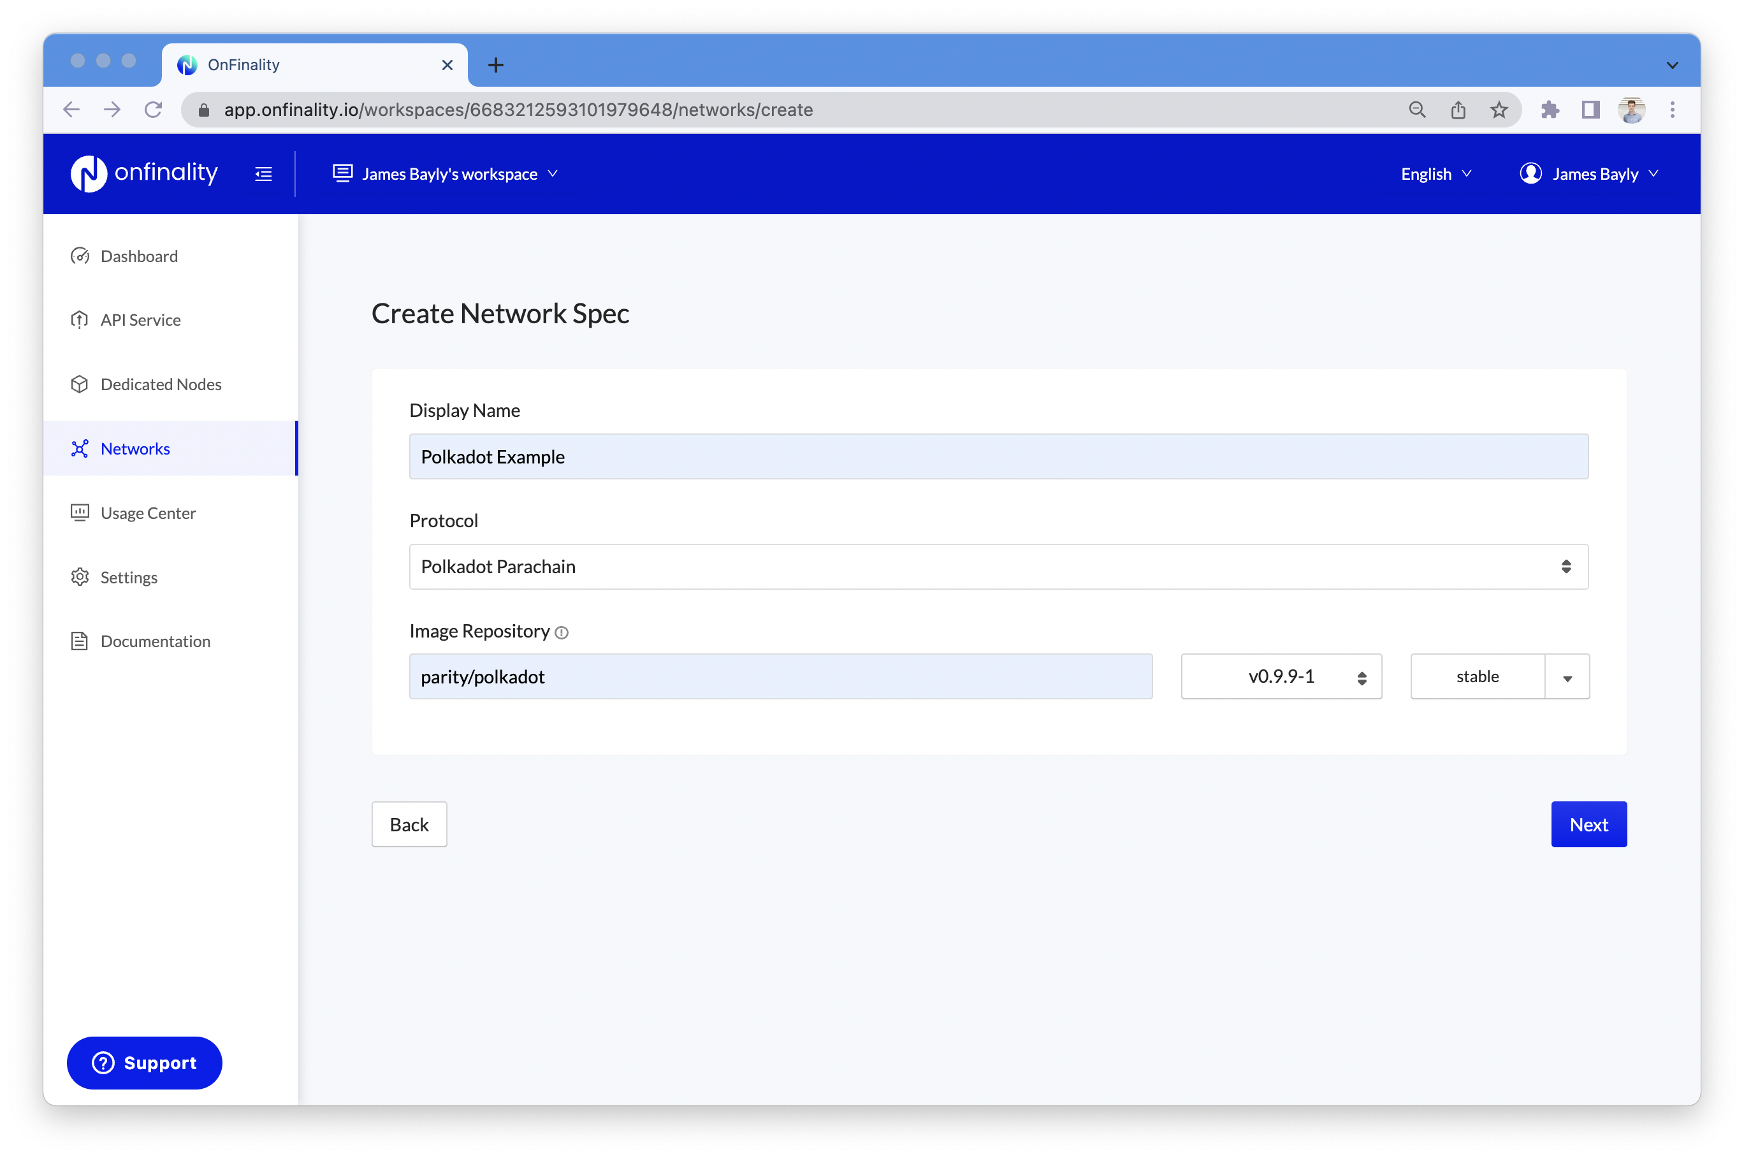Open the v0.9.9-1 version selector
Screen dimensions: 1744x1159
[1281, 676]
